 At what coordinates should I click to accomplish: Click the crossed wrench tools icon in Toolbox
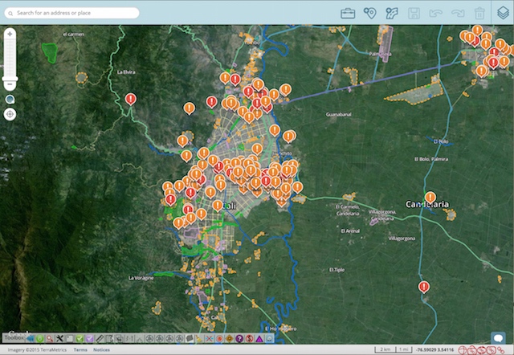[x=59, y=338]
